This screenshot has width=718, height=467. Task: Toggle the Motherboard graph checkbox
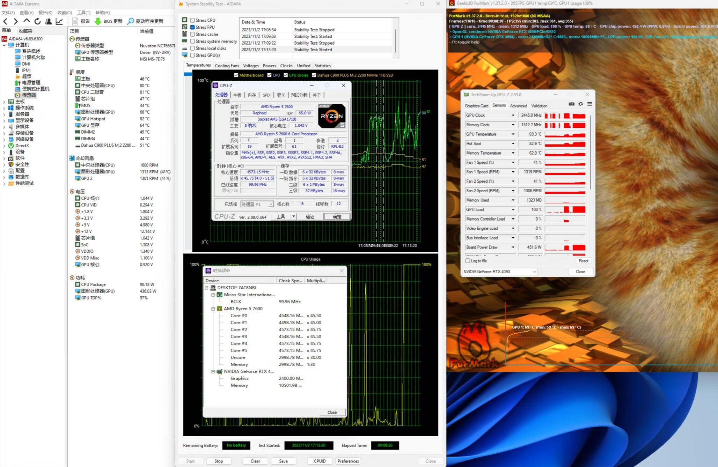(236, 75)
